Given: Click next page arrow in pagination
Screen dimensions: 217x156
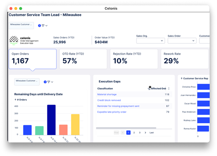Looking at the screenshot, I should [x=145, y=133].
